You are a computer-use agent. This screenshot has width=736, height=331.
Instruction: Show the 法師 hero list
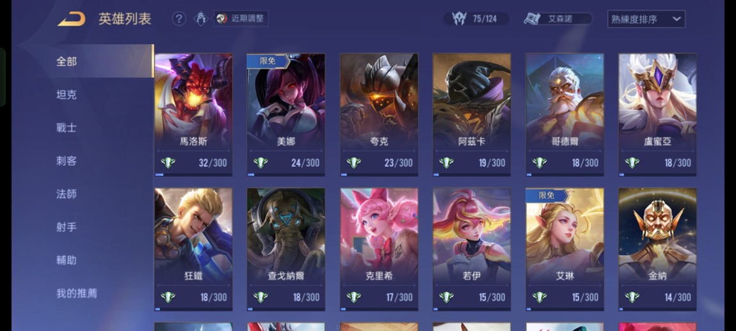pos(67,194)
